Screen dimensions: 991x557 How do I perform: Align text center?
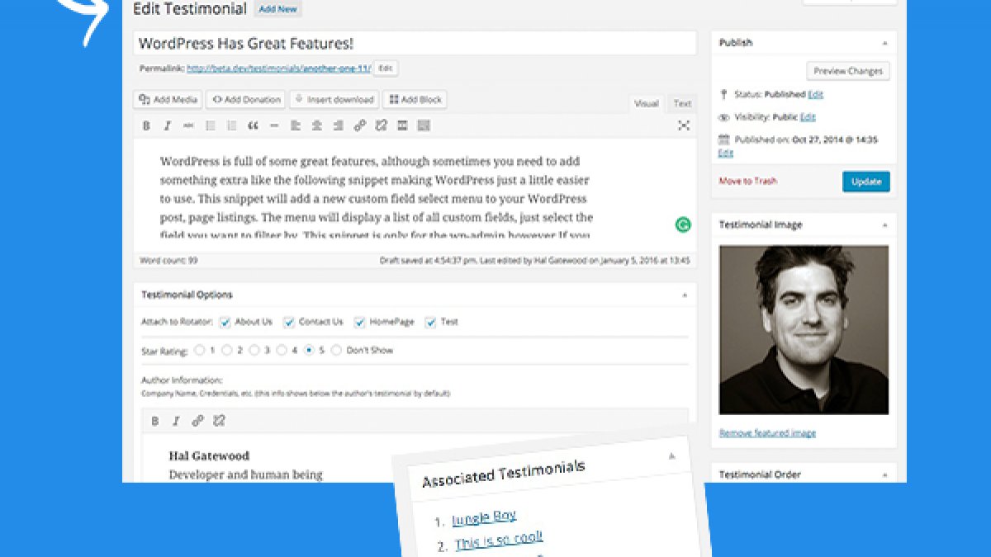[x=316, y=125]
